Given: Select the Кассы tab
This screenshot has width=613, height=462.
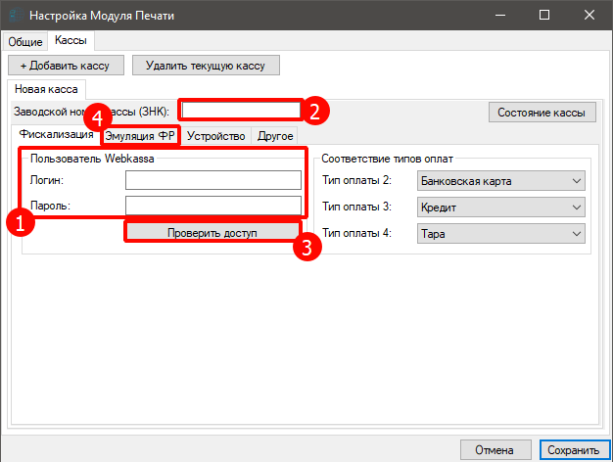Looking at the screenshot, I should (x=71, y=41).
